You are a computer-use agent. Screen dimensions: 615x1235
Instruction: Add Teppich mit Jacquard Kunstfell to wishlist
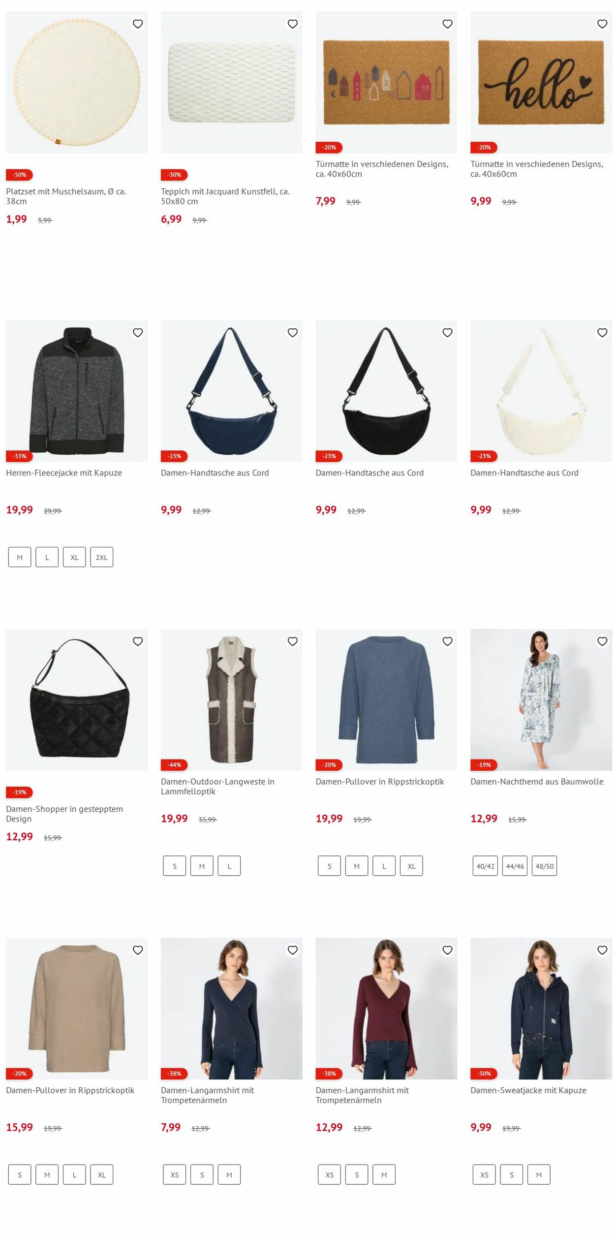[x=293, y=24]
